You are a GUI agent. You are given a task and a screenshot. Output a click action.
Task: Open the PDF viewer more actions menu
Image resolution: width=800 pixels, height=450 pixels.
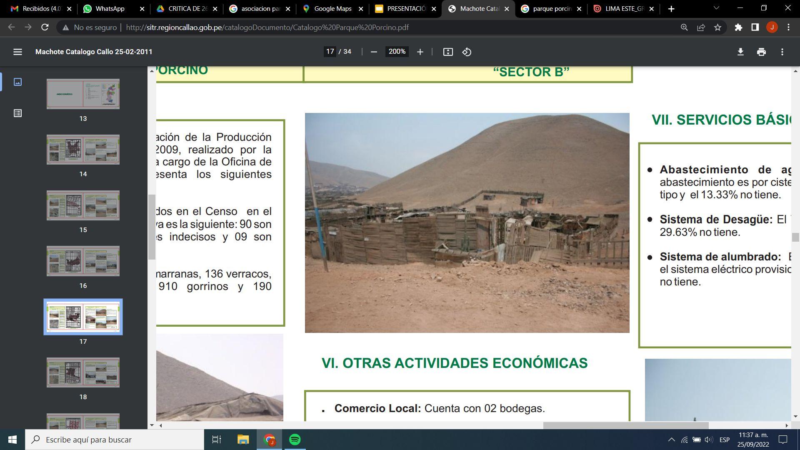782,52
